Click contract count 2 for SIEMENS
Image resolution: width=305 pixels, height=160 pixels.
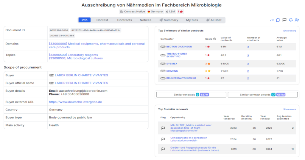tap(248, 71)
